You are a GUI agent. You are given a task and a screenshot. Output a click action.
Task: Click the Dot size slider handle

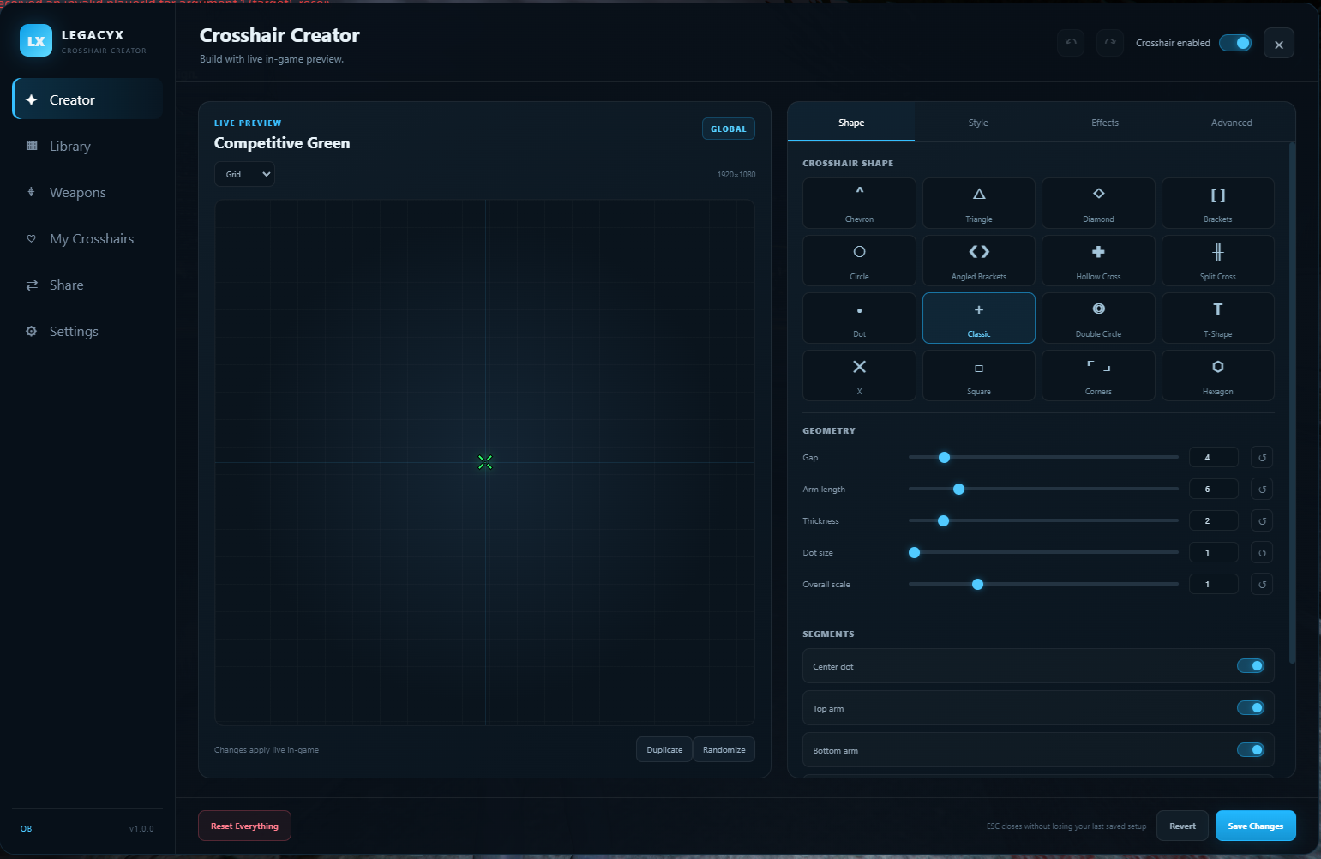(914, 553)
